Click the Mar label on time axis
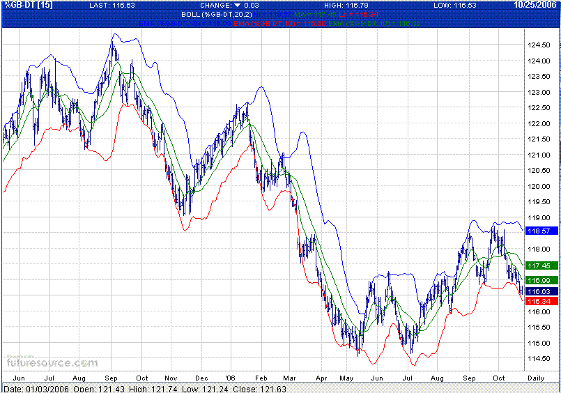561x393 pixels. coord(289,378)
